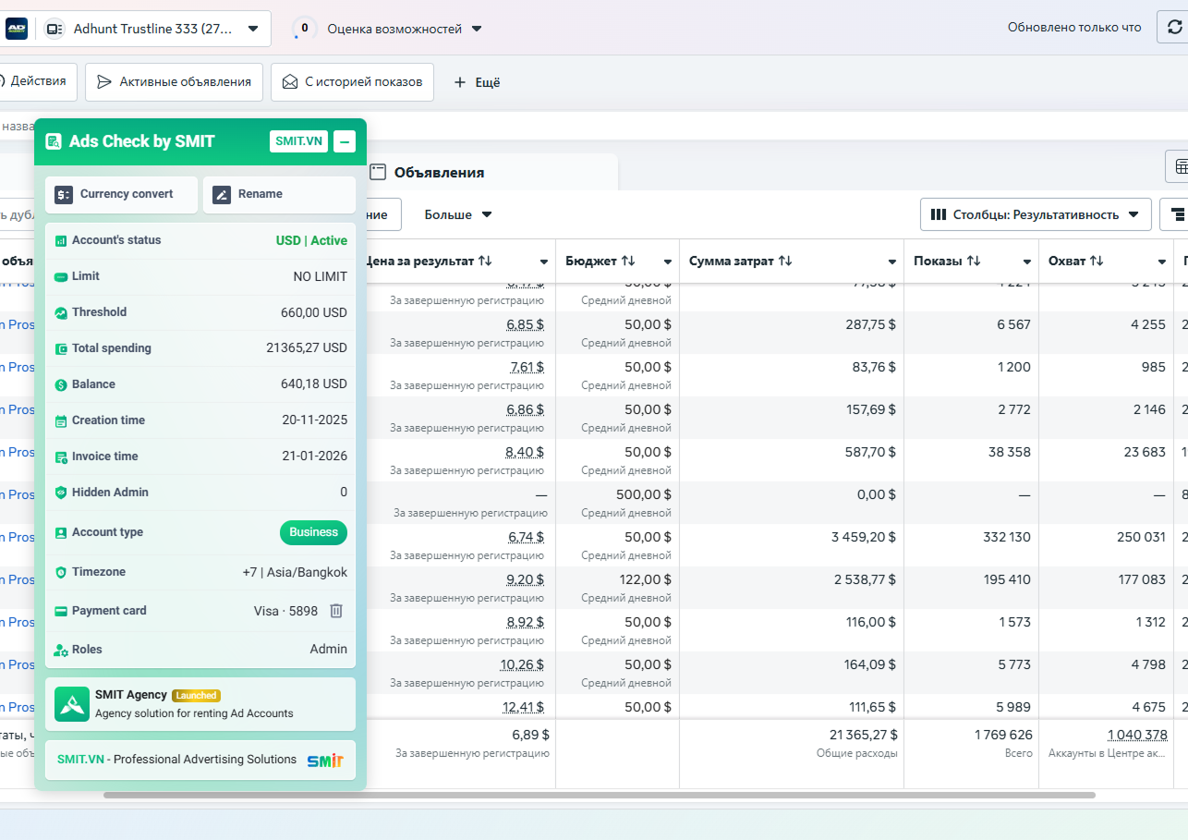The image size is (1188, 840).
Task: Click the Rename pencil icon
Action: click(x=222, y=194)
